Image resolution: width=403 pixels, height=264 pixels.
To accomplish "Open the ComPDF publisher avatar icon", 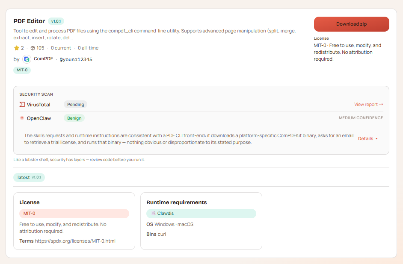I will 27,59.
